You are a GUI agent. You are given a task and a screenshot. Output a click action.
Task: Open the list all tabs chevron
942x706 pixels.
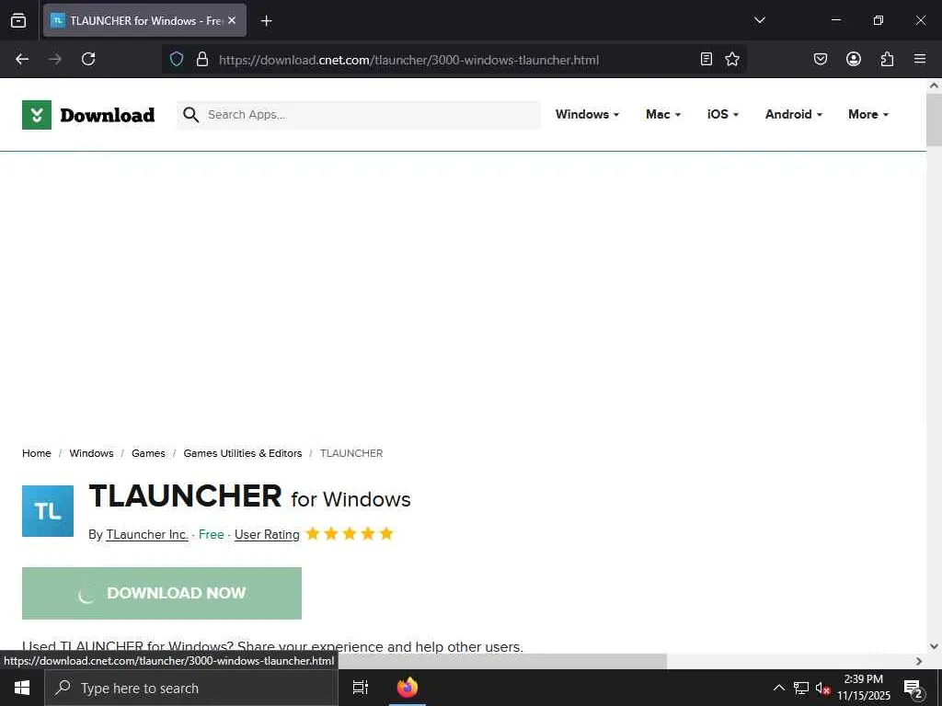click(x=759, y=20)
